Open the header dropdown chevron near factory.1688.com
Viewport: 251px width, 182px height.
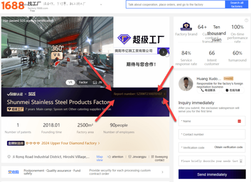(101, 5)
